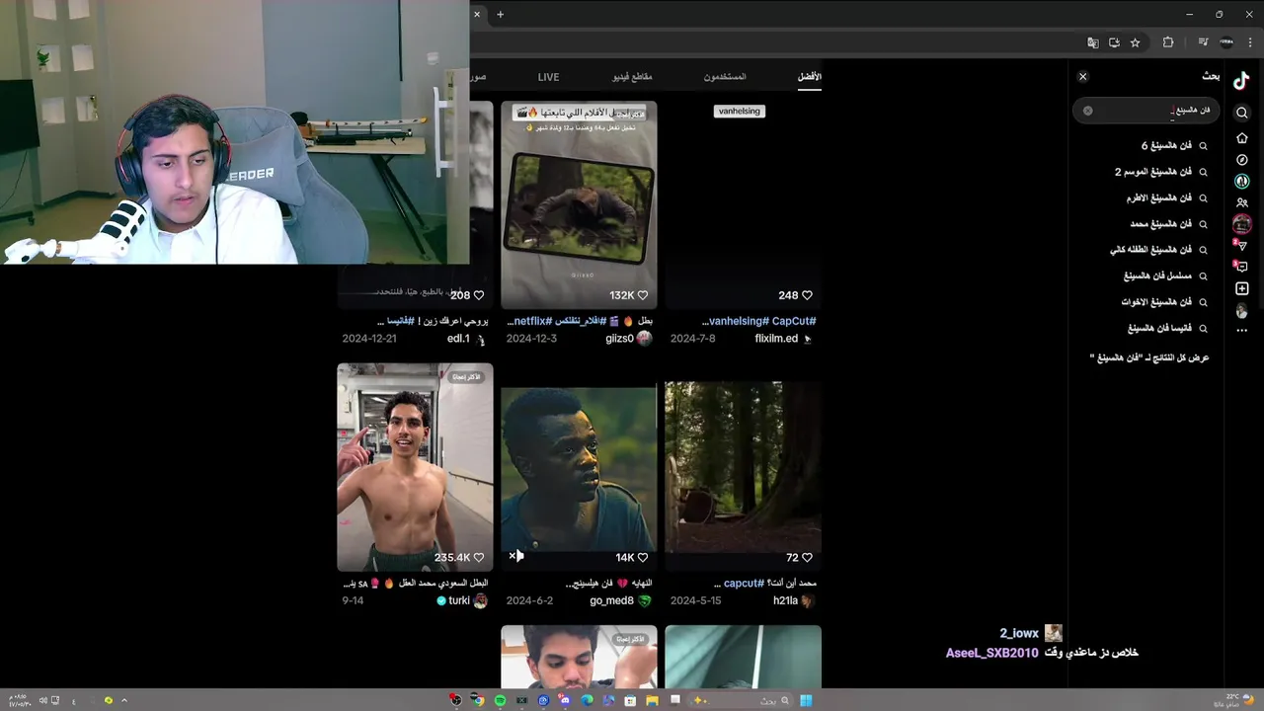Click the Upload plus icon in sidebar
Screen dimensions: 1264x711
point(1242,288)
